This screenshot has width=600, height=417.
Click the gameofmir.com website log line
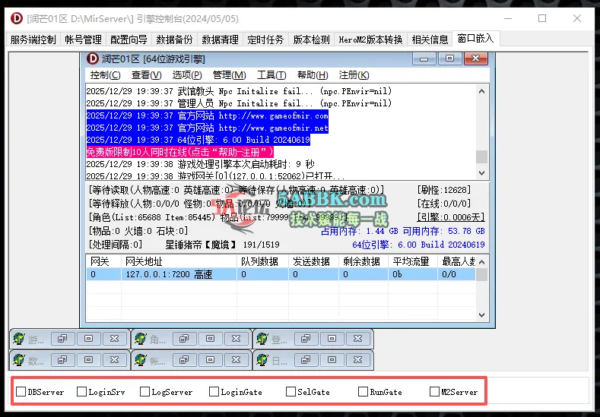pos(207,115)
